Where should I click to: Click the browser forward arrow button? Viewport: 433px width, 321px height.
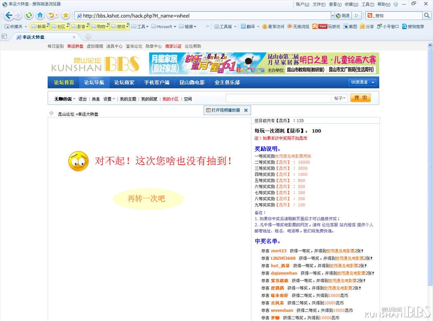[18, 15]
